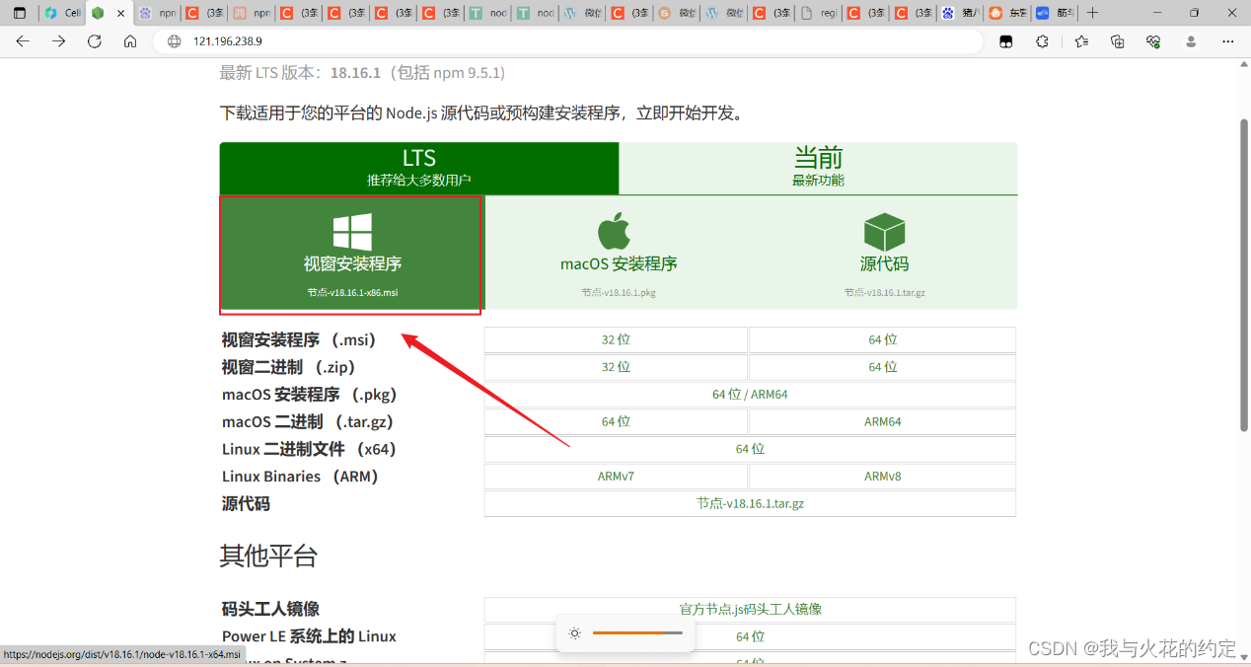Click 64 位 / ARM64 for macOS pkg
This screenshot has height=667, width=1251.
click(750, 395)
